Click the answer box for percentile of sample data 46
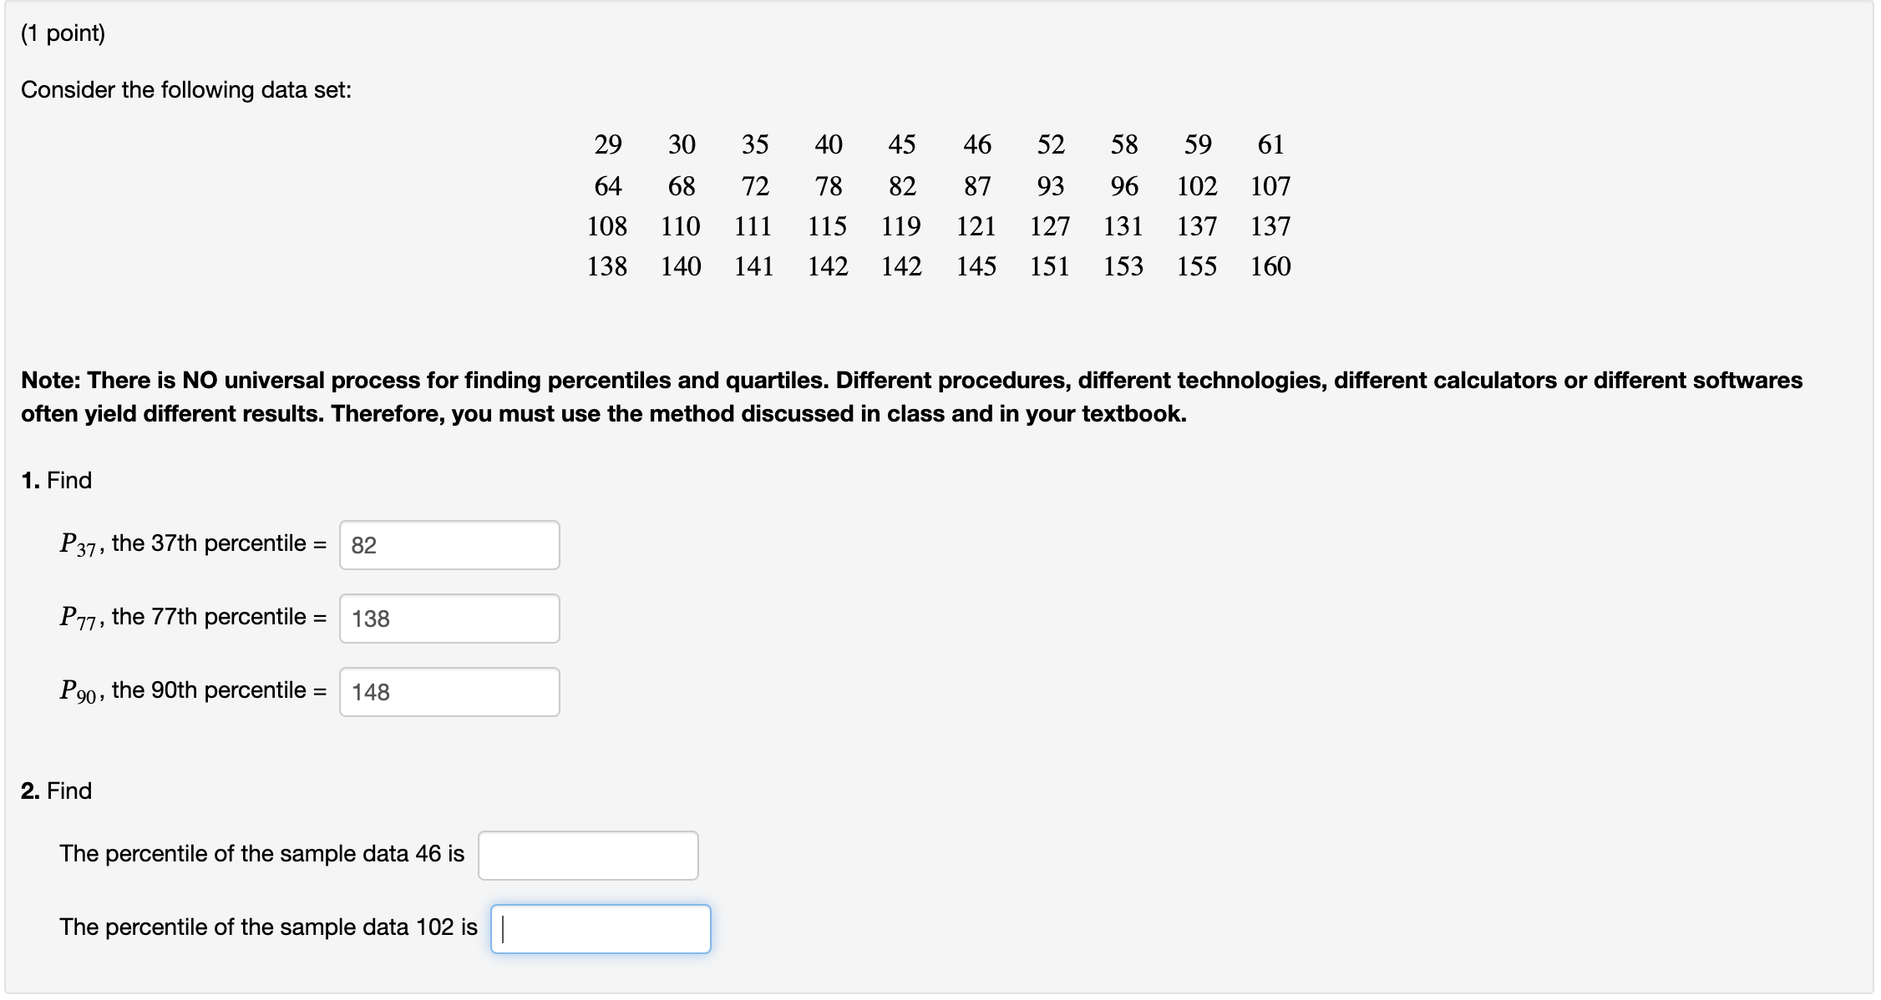The height and width of the screenshot is (1000, 1881). [x=587, y=855]
